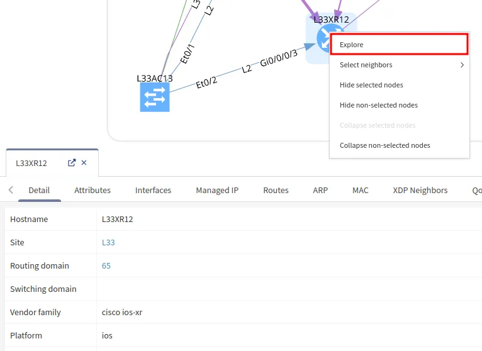Open L33XR12 tab in new window icon
This screenshot has height=351, width=482.
[72, 162]
